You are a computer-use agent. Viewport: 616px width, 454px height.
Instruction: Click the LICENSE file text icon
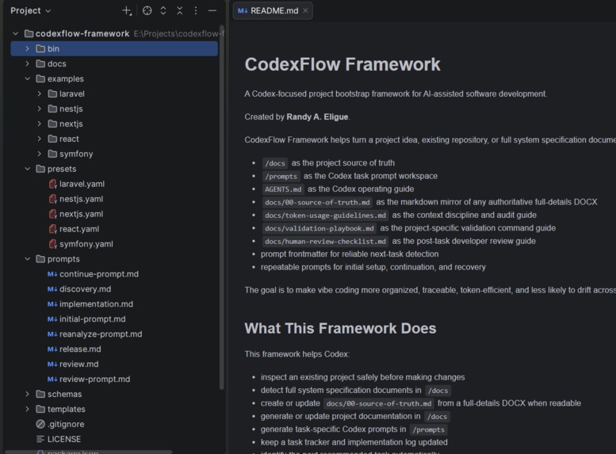click(x=40, y=439)
